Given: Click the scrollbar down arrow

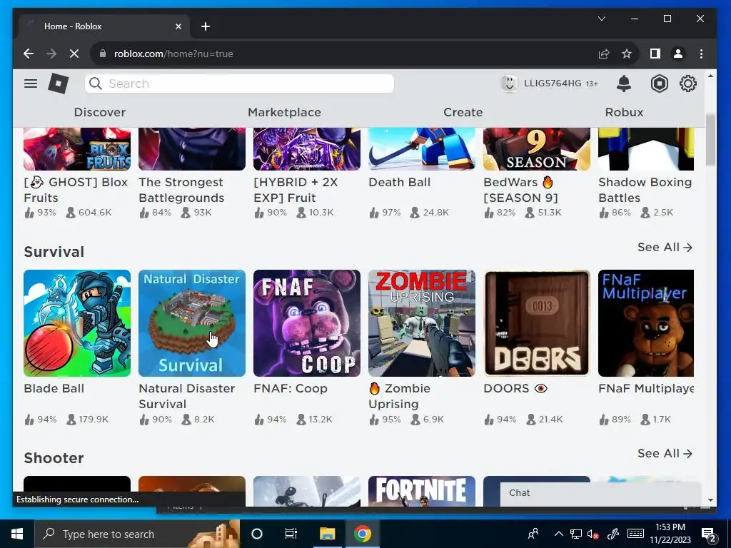Looking at the screenshot, I should click(710, 500).
